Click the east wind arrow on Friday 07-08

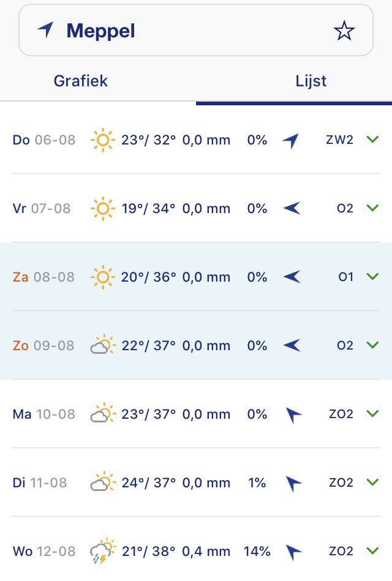point(292,209)
